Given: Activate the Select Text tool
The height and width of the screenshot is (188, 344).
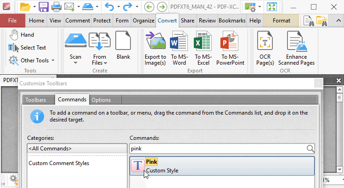Looking at the screenshot, I should (x=28, y=48).
